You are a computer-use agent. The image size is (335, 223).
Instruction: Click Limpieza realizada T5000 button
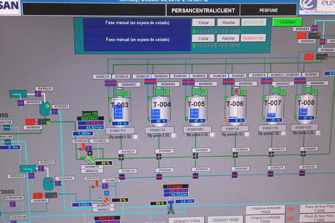tap(266, 210)
